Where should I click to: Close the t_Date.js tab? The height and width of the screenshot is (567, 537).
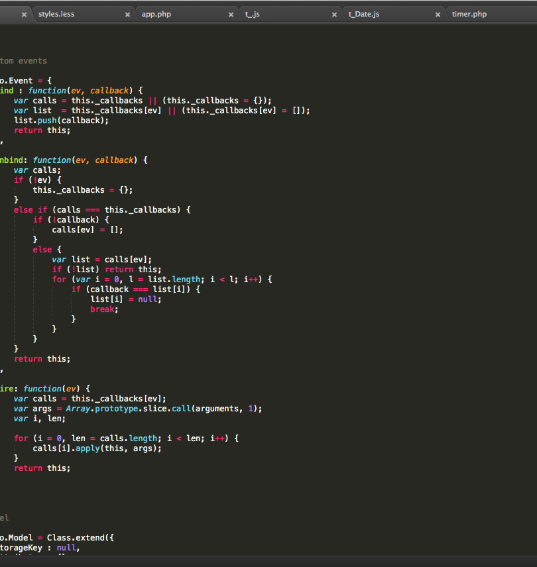click(438, 13)
